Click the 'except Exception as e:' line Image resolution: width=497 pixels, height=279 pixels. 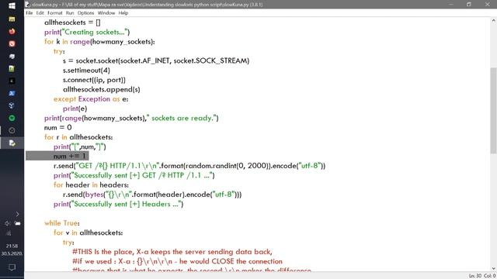(91, 99)
